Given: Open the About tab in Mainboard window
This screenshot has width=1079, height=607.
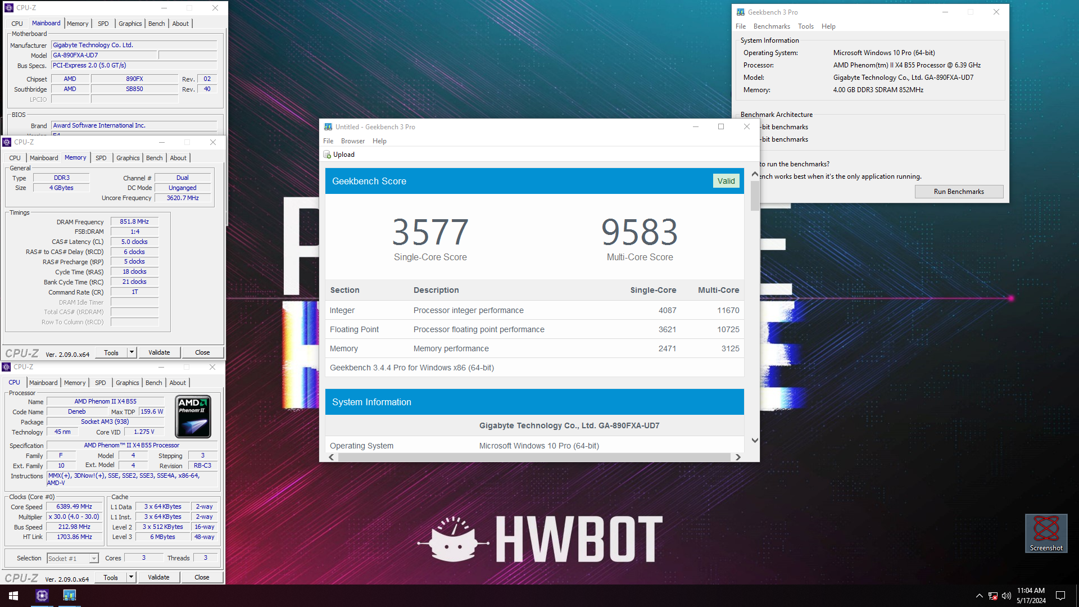Looking at the screenshot, I should pyautogui.click(x=180, y=24).
